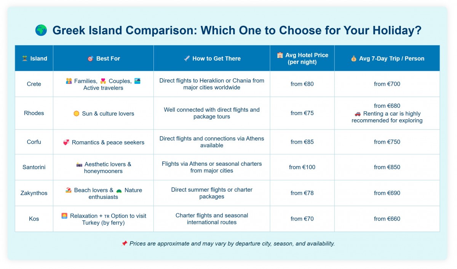Screen dimensions: 457x269
Task: Click the family icon in the Crete row
Action: click(69, 81)
